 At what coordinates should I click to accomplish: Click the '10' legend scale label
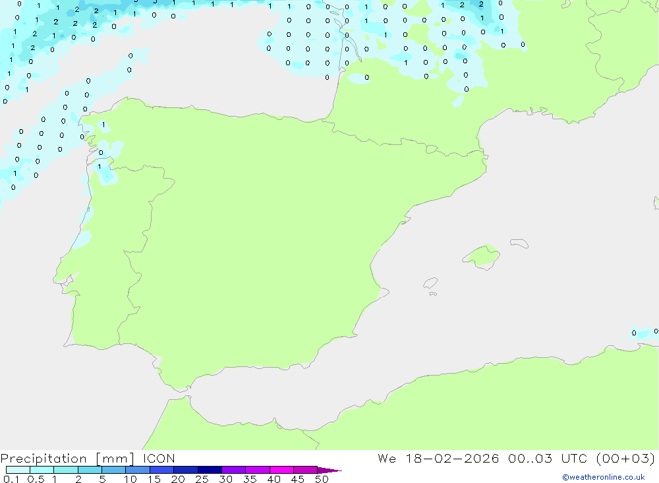click(x=130, y=479)
